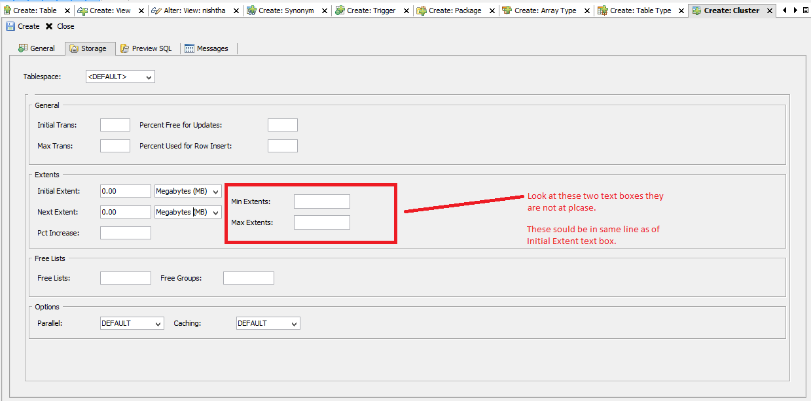Focus the Pct Increase field
811x401 pixels.
[x=126, y=233]
